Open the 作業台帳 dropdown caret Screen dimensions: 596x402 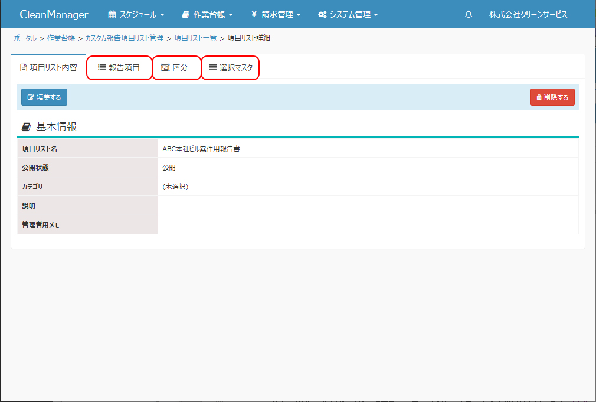click(231, 15)
